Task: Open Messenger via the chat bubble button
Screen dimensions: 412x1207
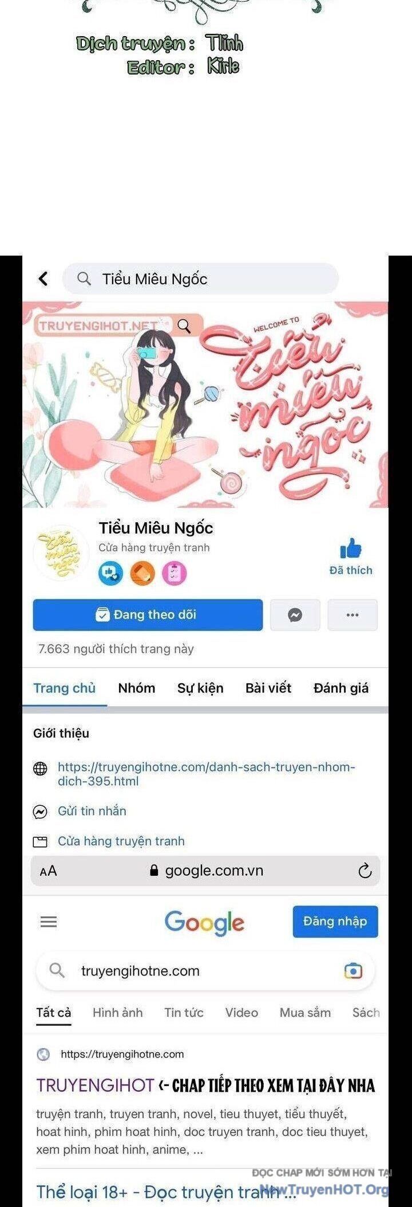Action: coord(295,615)
